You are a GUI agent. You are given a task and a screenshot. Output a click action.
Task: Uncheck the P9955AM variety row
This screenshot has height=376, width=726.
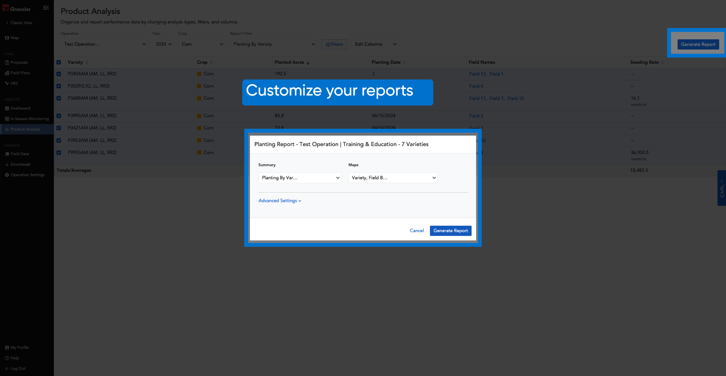tap(59, 153)
